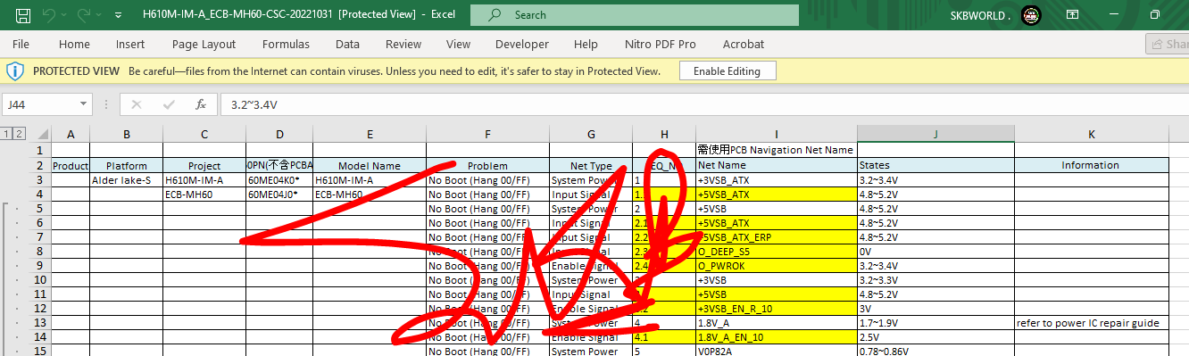Select column K header
The image size is (1189, 356).
click(x=1091, y=134)
